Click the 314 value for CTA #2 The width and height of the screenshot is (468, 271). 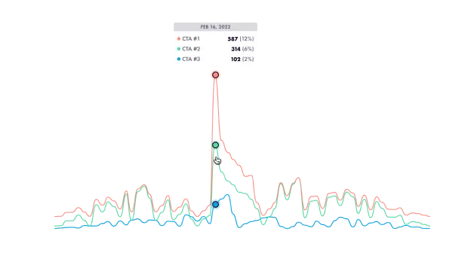tap(236, 49)
